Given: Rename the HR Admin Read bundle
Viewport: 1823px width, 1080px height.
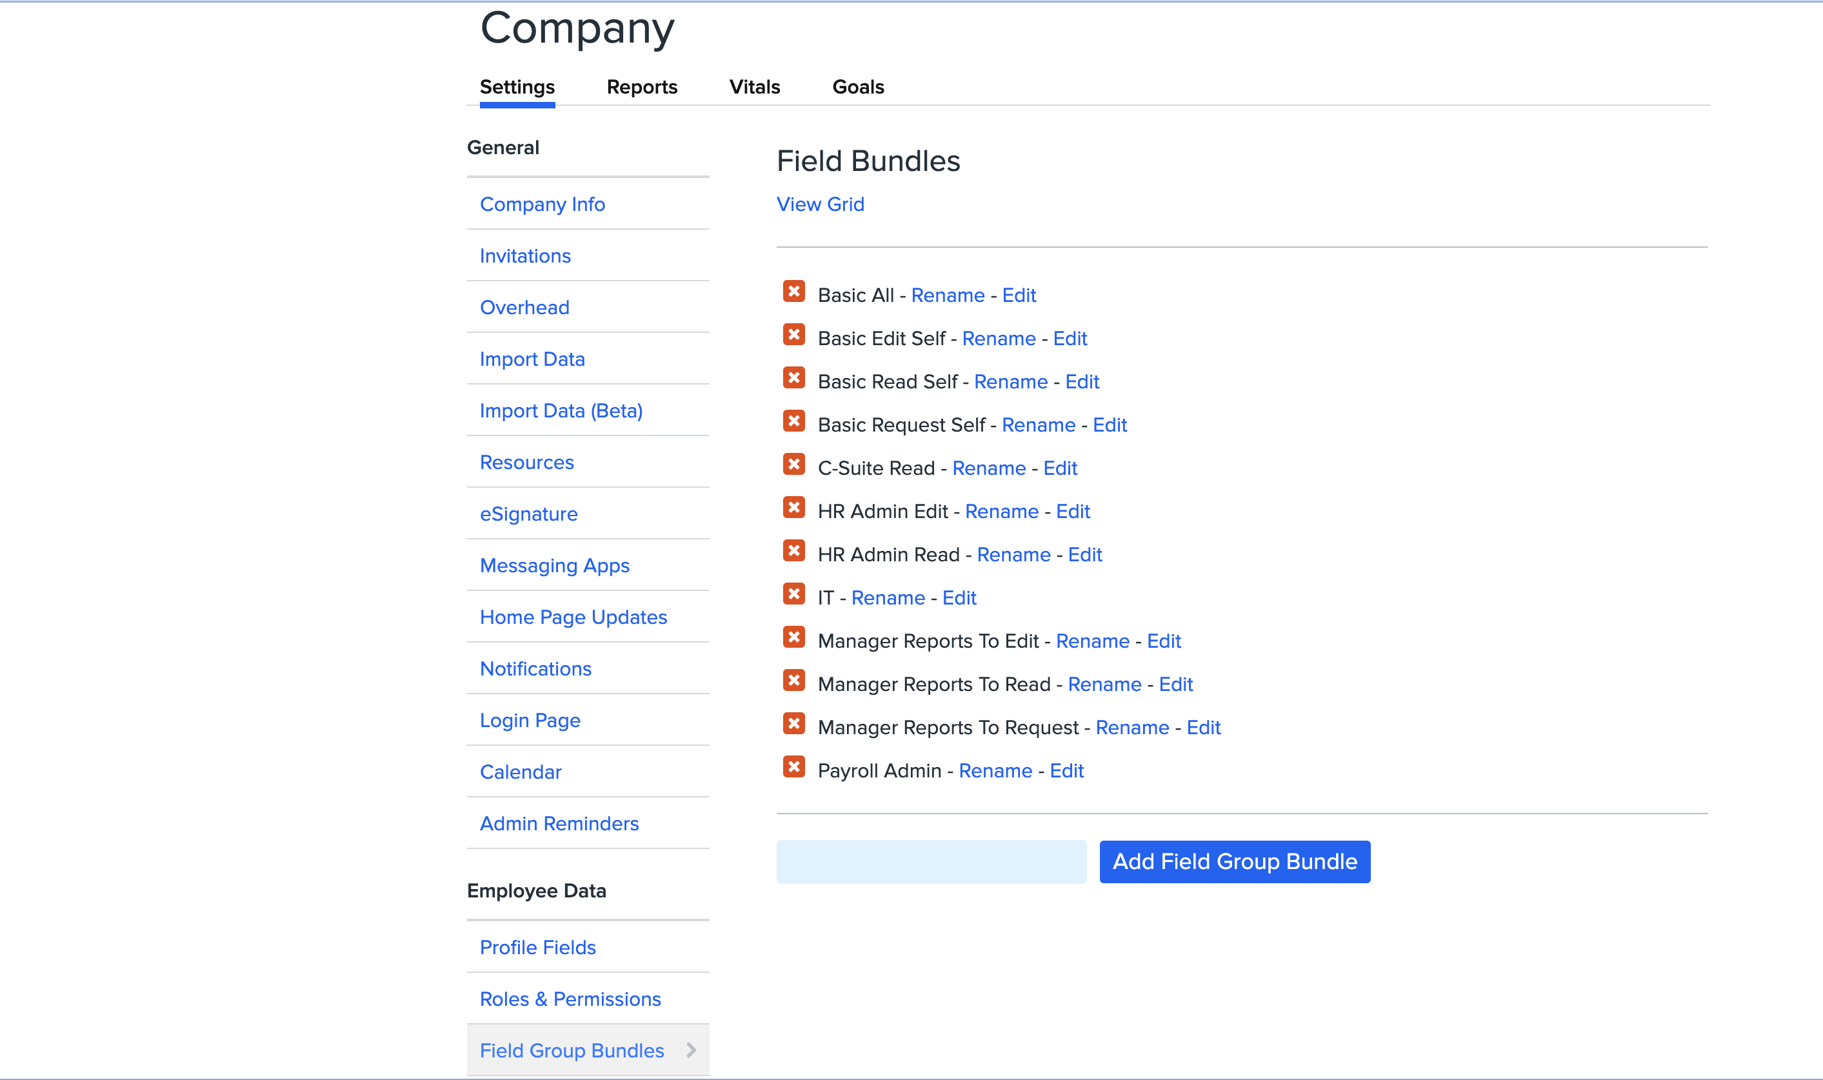Looking at the screenshot, I should click(1013, 555).
